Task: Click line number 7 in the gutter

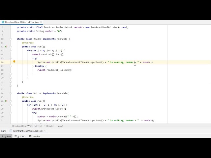Action: click(x=3, y=27)
